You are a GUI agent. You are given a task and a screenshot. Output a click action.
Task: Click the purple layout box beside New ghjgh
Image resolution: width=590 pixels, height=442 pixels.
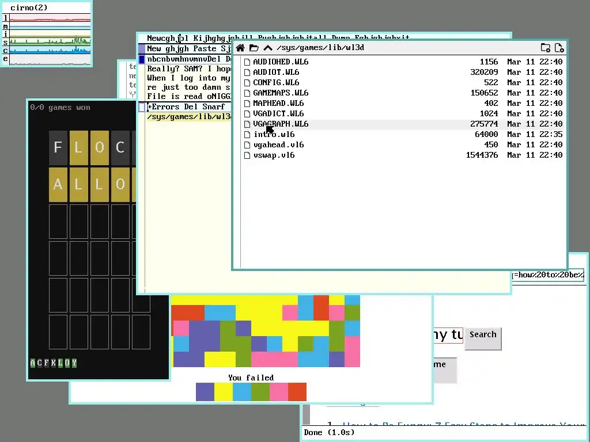142,48
